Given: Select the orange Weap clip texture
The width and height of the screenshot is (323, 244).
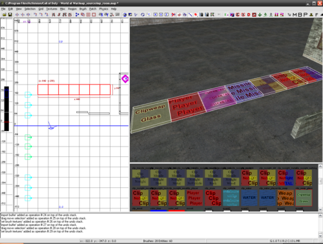Looking at the screenshot, I should [x=286, y=198].
